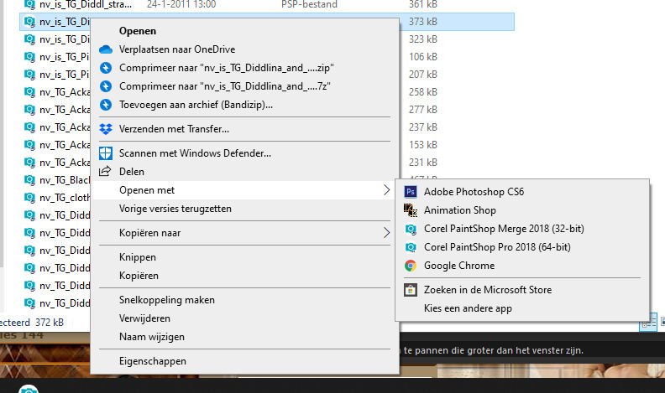The height and width of the screenshot is (393, 665).
Task: Click the 372 kB status bar text
Action: pyautogui.click(x=50, y=323)
